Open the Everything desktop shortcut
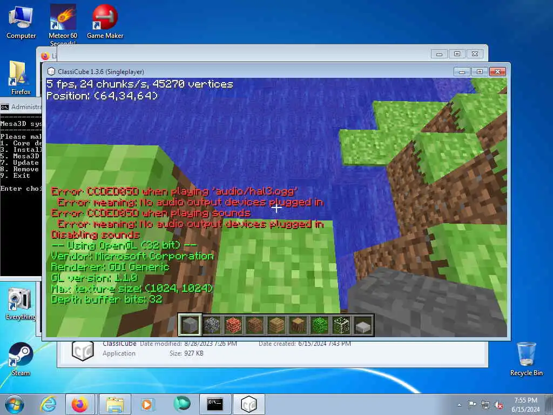This screenshot has width=553, height=415. pos(21,304)
